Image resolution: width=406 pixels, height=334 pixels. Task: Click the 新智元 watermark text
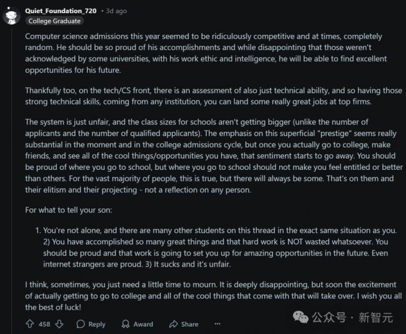[375, 318]
